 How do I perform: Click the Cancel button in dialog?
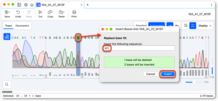pos(151,74)
